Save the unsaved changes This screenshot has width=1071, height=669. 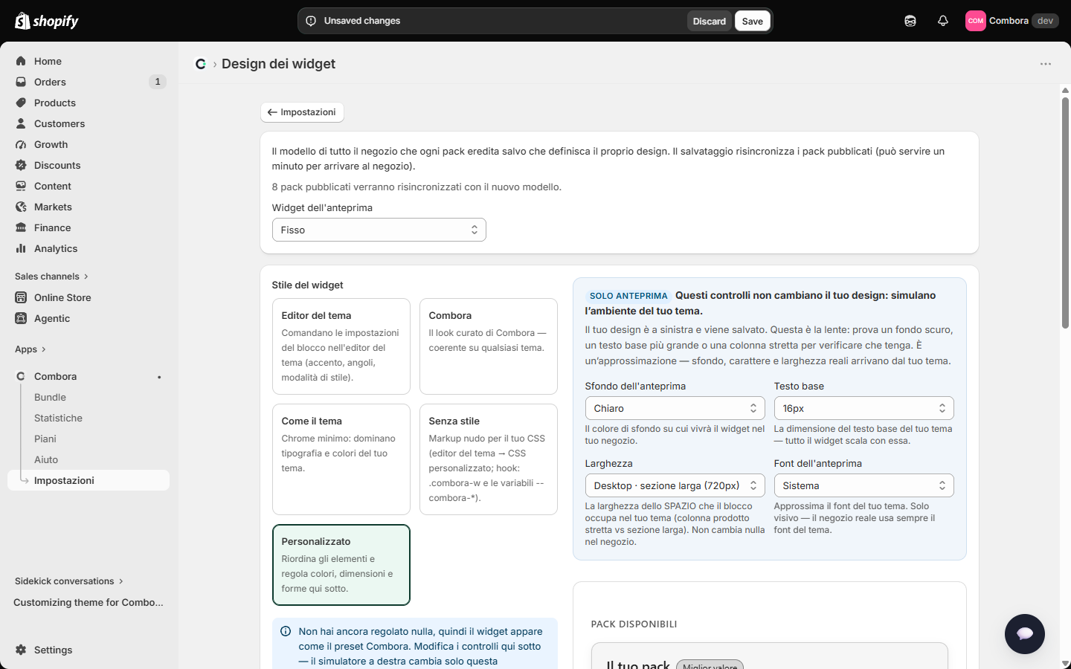pos(753,21)
